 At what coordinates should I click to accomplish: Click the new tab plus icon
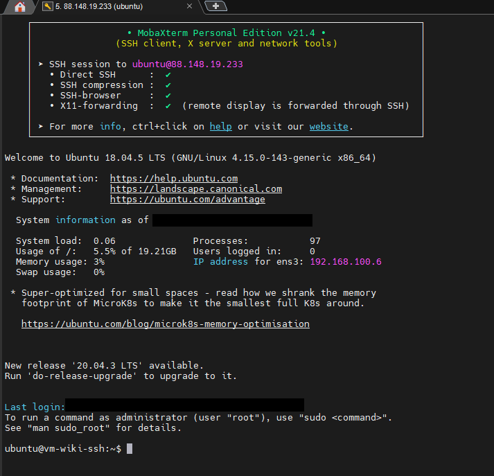[x=216, y=6]
